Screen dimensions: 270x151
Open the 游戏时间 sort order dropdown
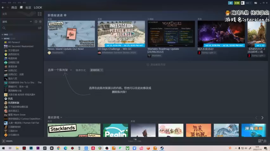pos(97,70)
